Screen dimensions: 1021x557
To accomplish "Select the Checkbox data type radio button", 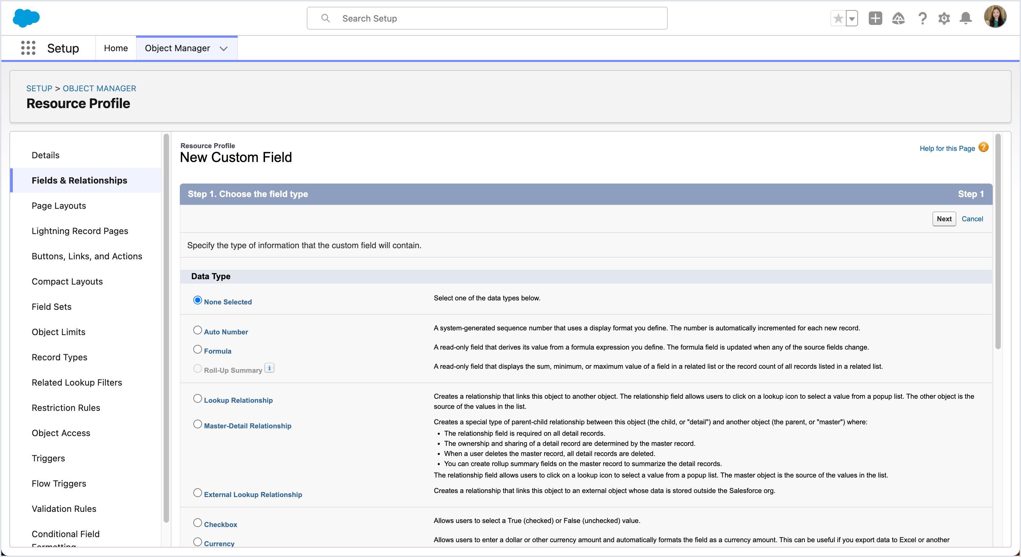I will [x=197, y=523].
